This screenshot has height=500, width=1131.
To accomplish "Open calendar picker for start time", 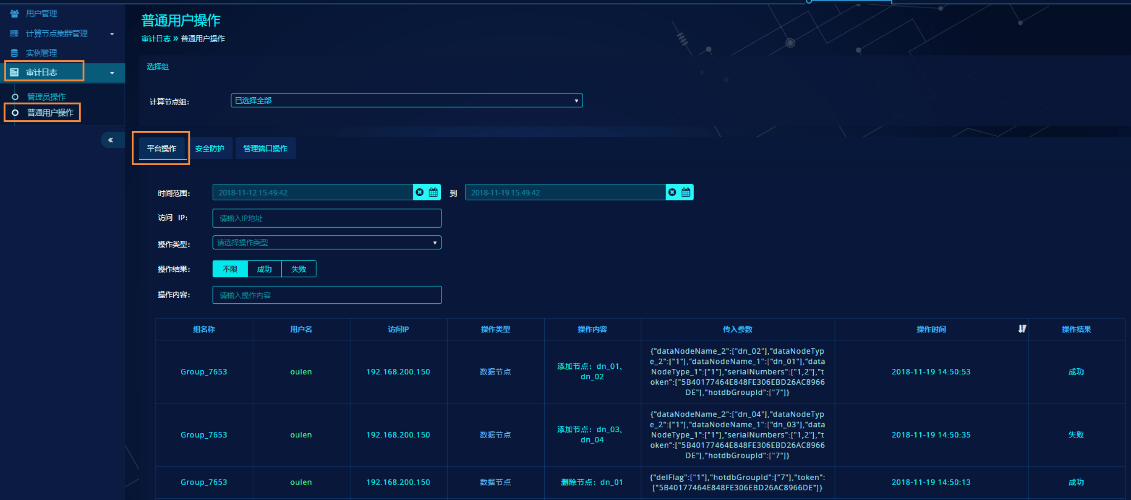I will pyautogui.click(x=433, y=192).
